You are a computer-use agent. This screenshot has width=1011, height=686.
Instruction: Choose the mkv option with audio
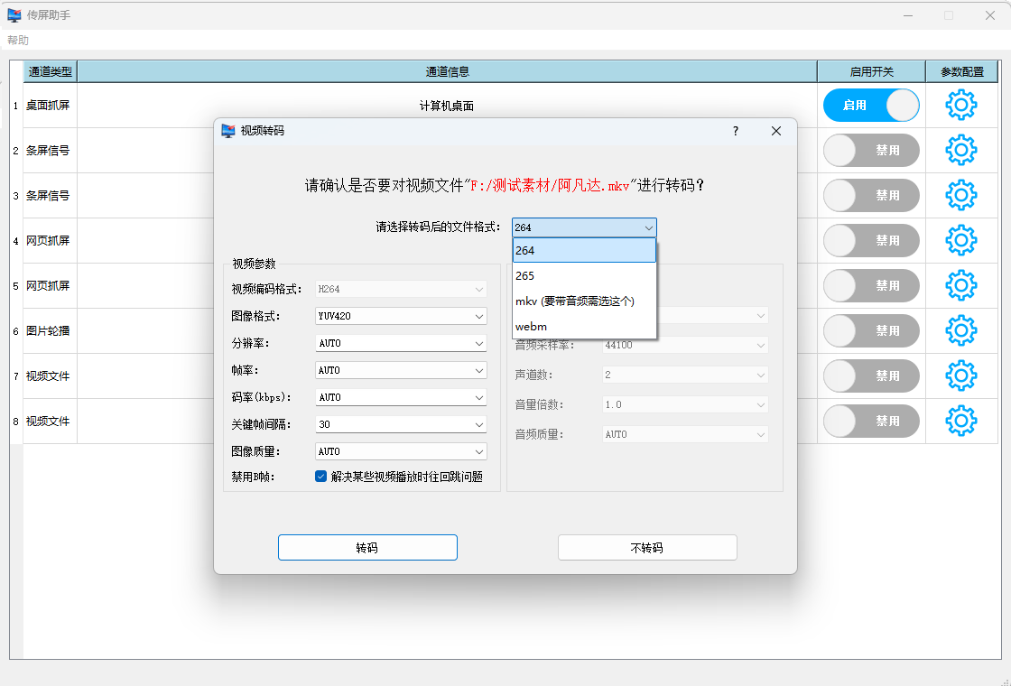pyautogui.click(x=584, y=301)
